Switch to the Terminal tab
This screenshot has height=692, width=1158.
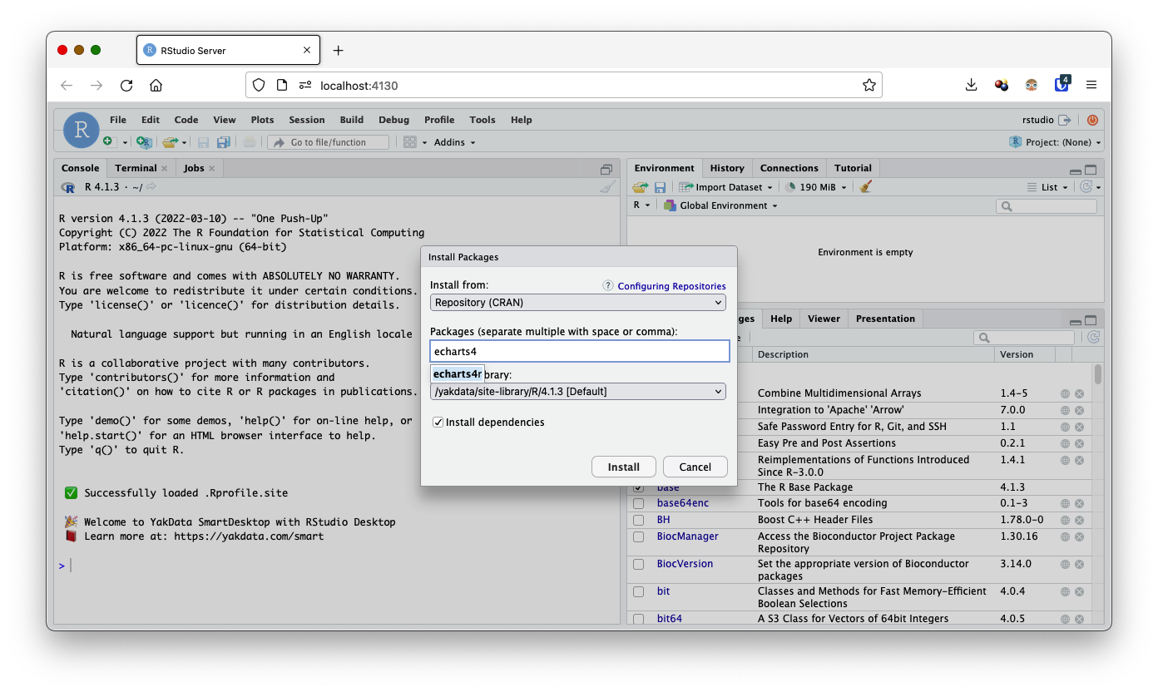click(x=136, y=168)
